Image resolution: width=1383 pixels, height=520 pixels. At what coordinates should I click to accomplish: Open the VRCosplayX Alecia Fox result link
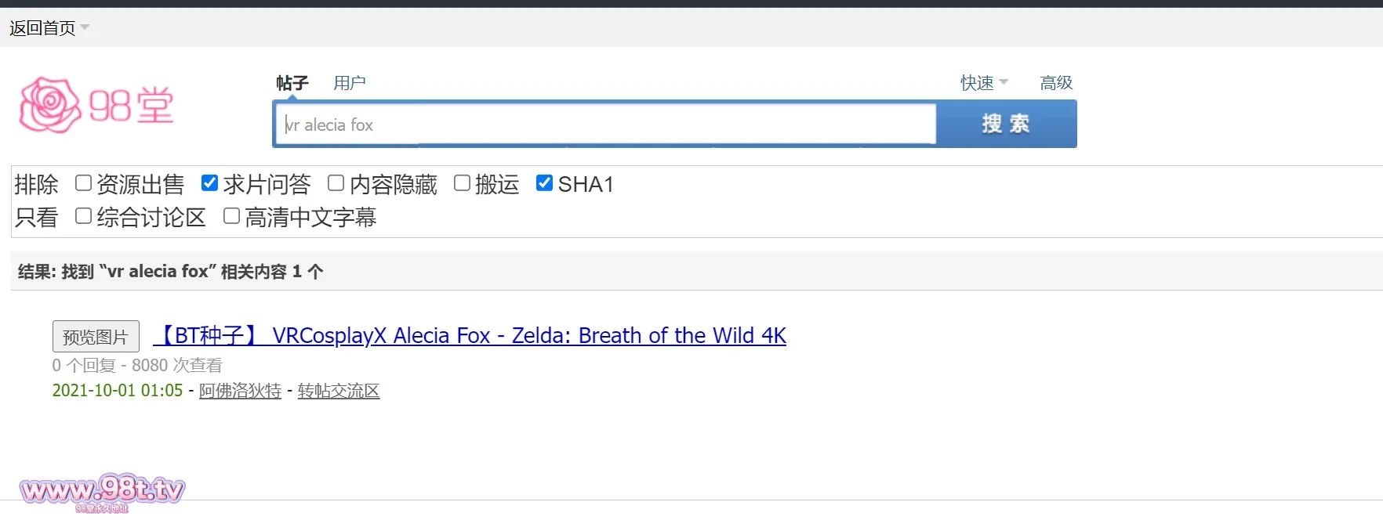(x=470, y=335)
